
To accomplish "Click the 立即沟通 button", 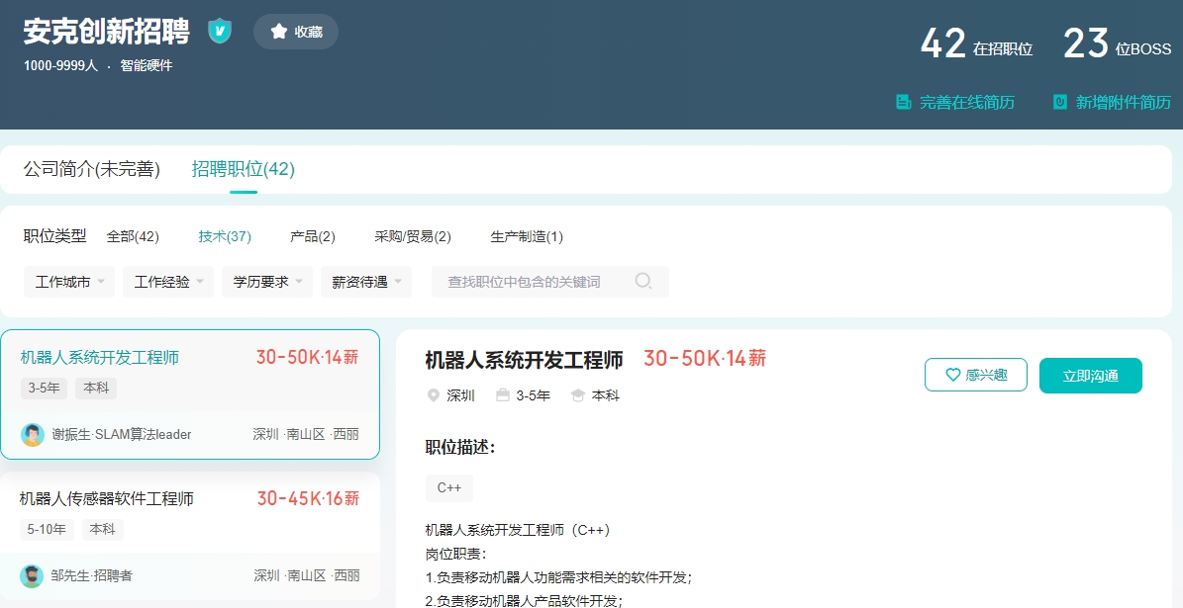I will click(x=1090, y=376).
